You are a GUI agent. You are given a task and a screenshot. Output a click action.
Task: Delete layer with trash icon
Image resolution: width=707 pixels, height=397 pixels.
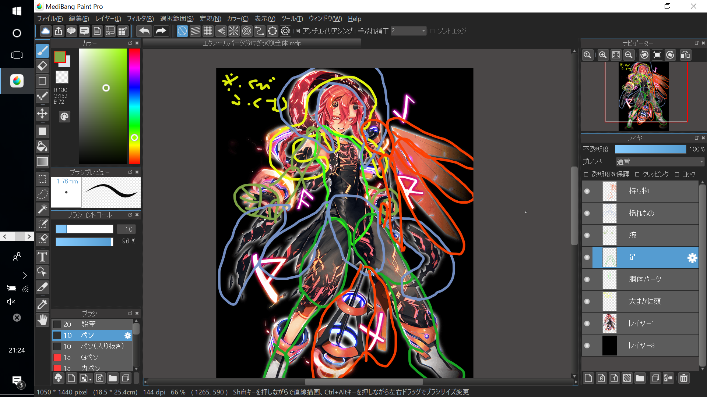683,378
